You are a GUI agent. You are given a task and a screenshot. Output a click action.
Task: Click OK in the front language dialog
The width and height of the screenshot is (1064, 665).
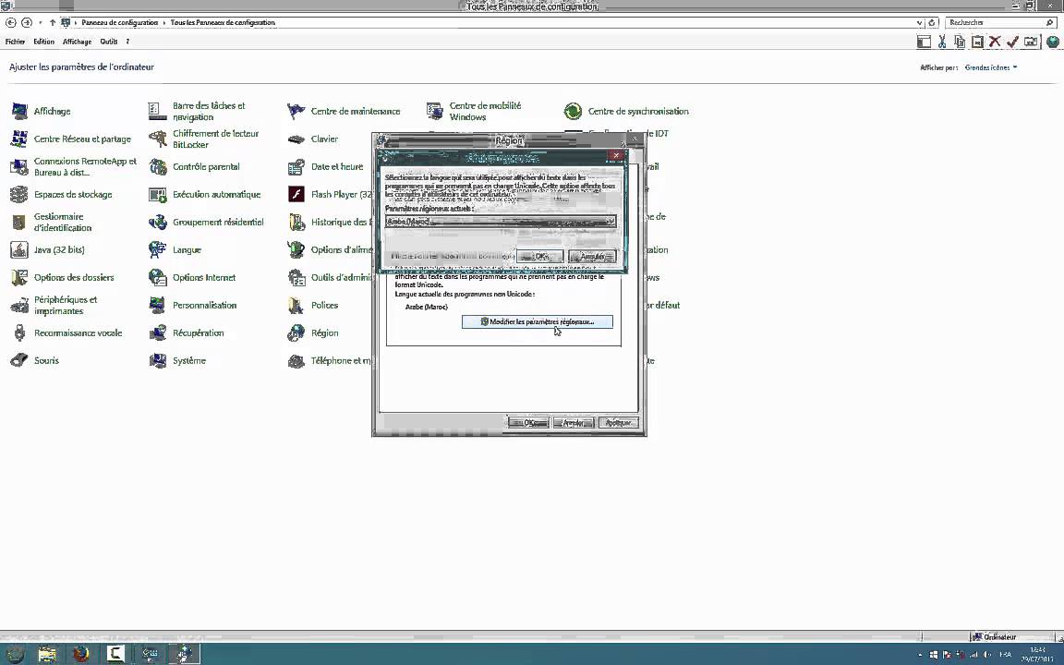pyautogui.click(x=540, y=257)
